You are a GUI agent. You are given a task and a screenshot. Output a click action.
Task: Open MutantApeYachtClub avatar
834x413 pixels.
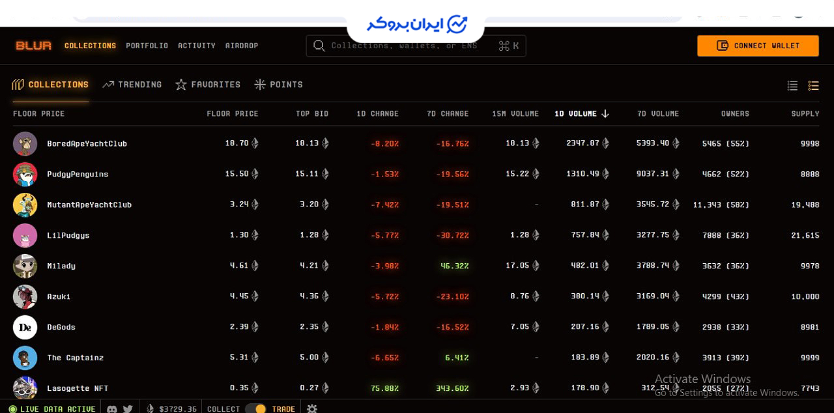pyautogui.click(x=25, y=205)
